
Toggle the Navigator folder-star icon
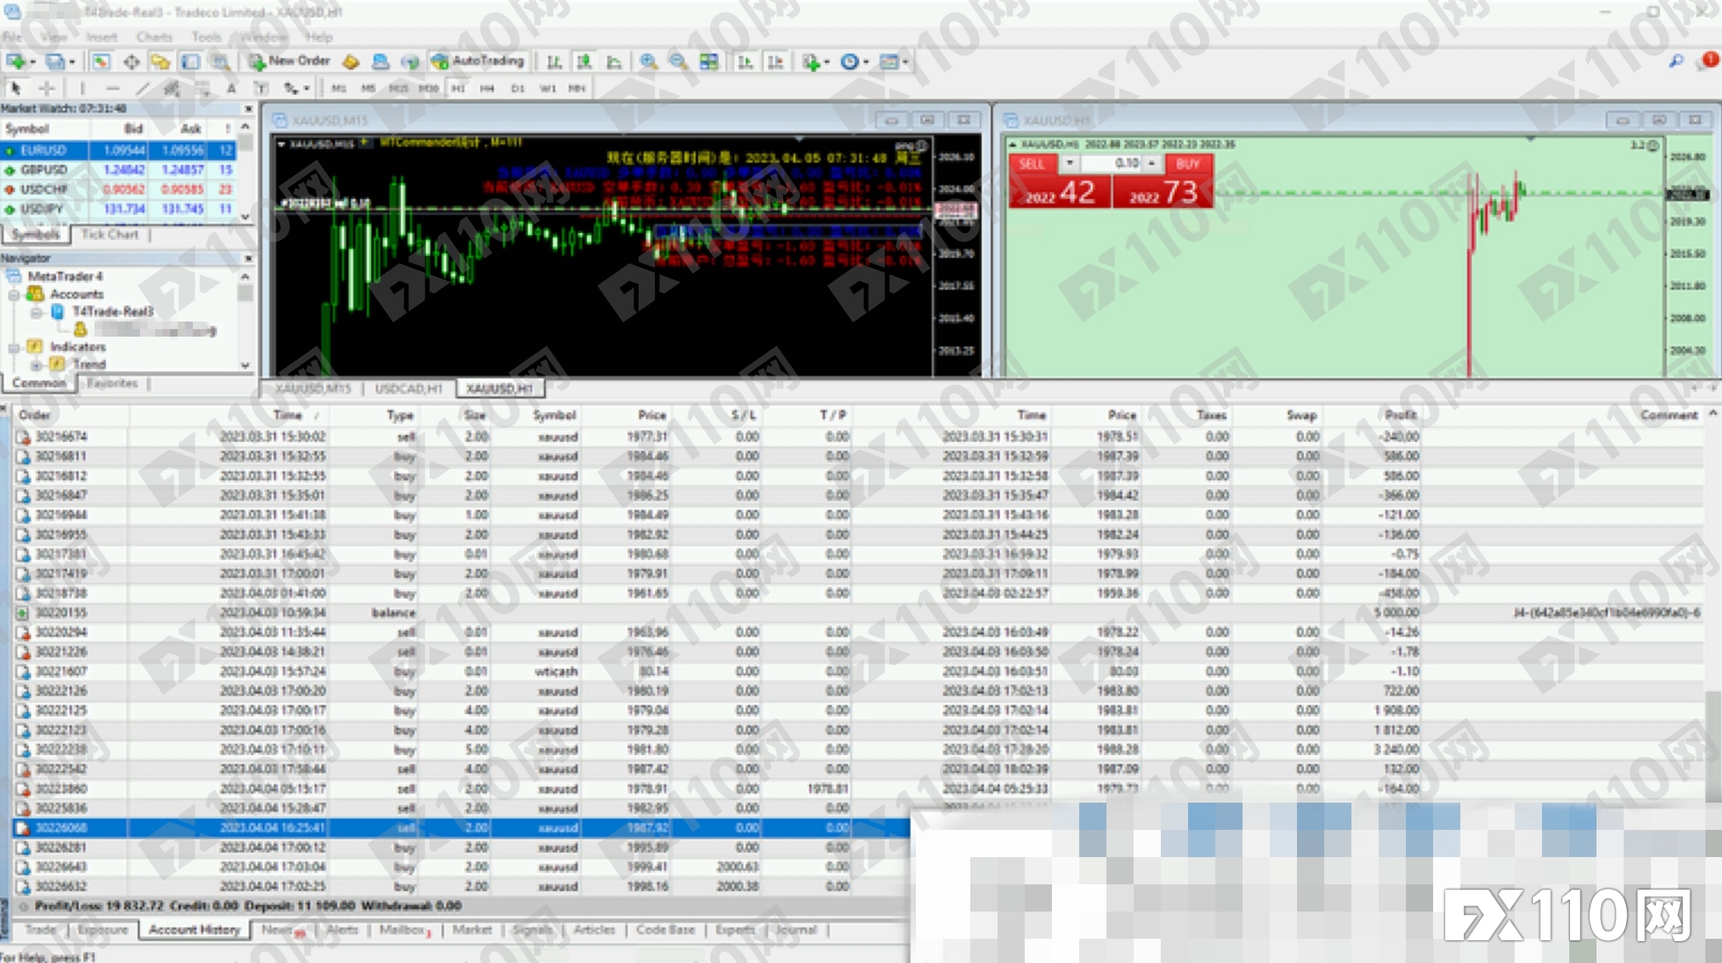(160, 61)
